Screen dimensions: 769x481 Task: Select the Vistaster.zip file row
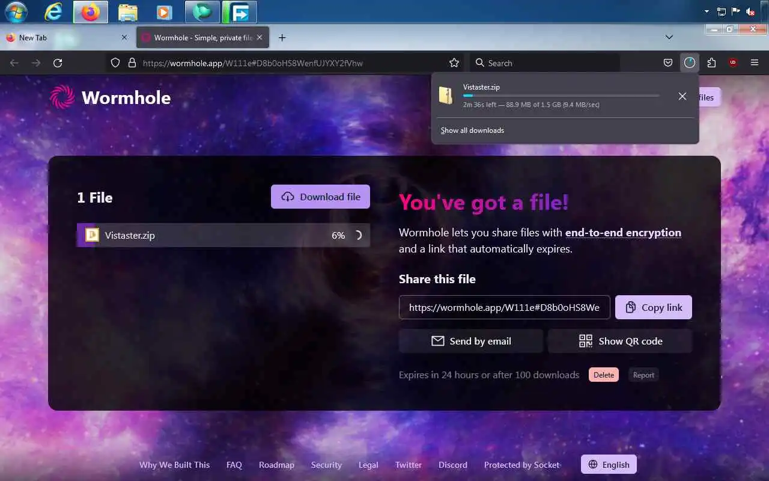223,235
